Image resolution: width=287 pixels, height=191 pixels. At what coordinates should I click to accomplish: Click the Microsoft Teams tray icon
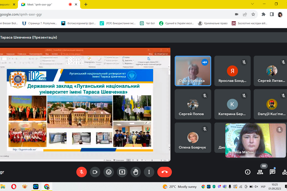[x=224, y=187]
